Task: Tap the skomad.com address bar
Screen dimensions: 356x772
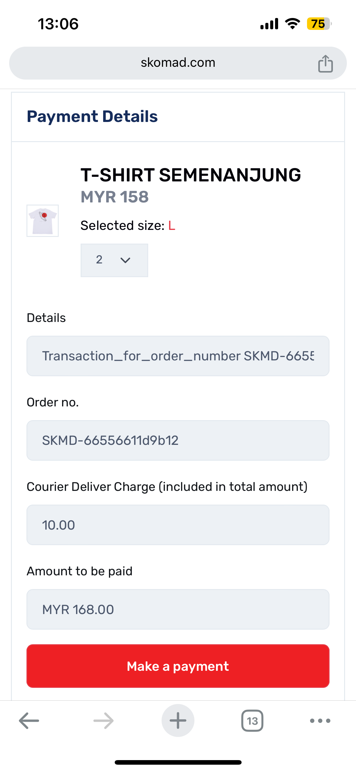Action: (x=178, y=63)
